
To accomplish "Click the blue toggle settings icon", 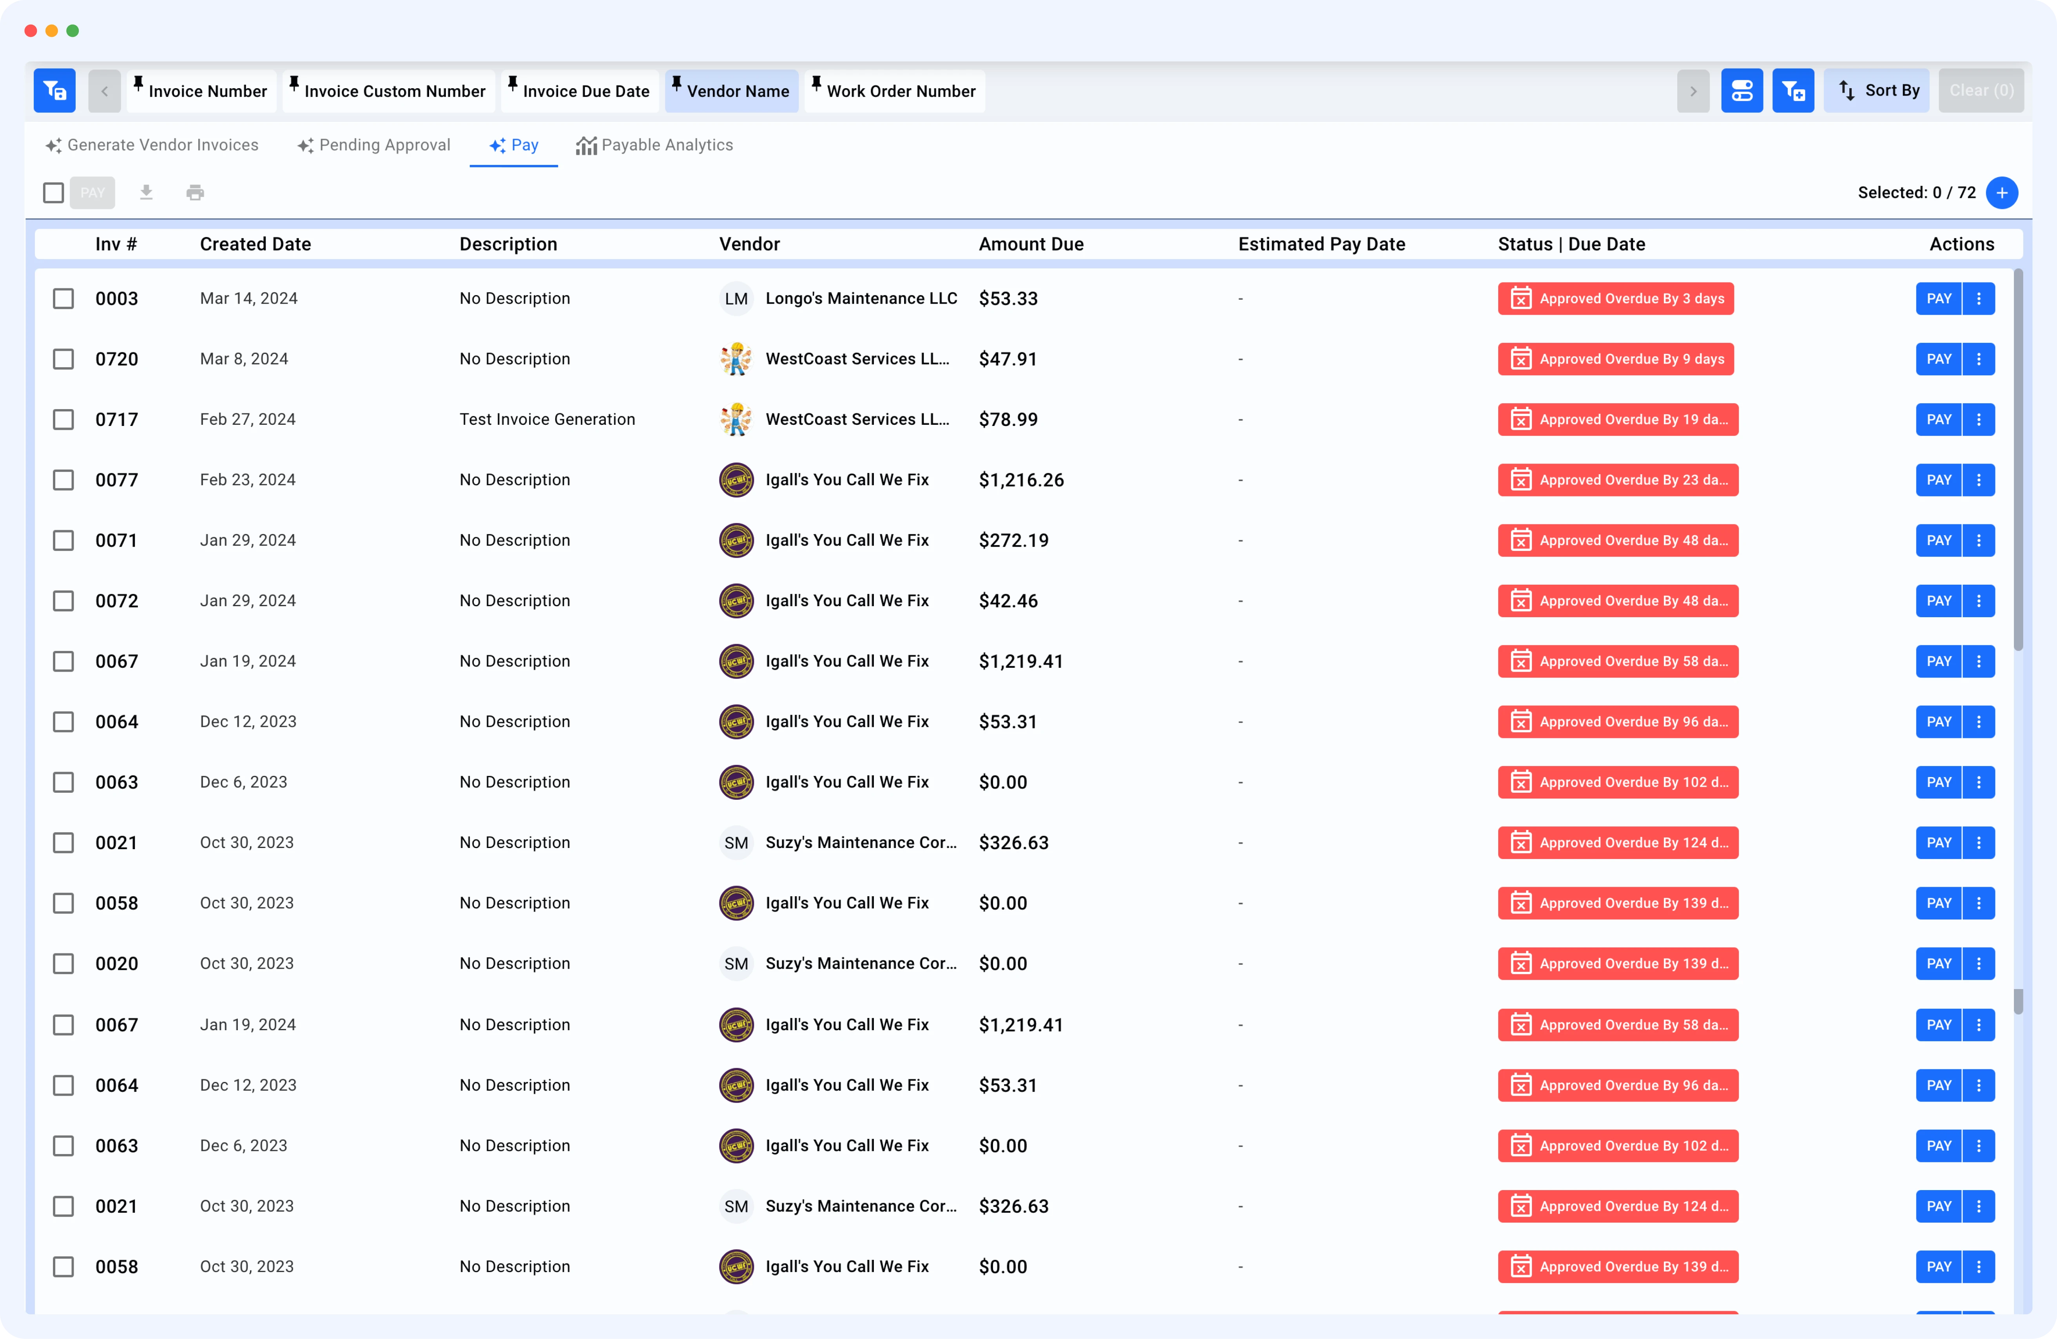I will [1742, 90].
